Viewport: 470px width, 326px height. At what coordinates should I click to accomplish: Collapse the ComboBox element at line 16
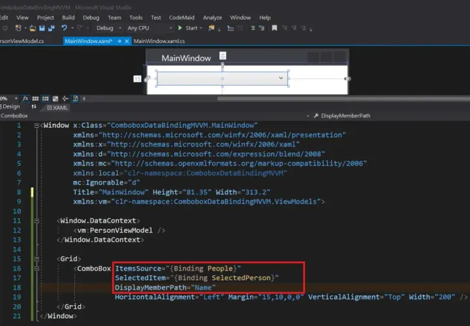click(37, 269)
